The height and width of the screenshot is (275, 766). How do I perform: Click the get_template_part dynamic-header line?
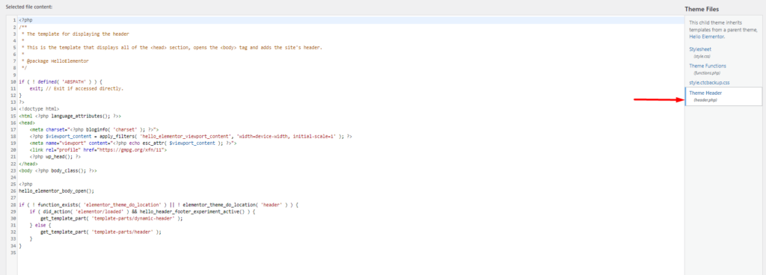coord(111,218)
